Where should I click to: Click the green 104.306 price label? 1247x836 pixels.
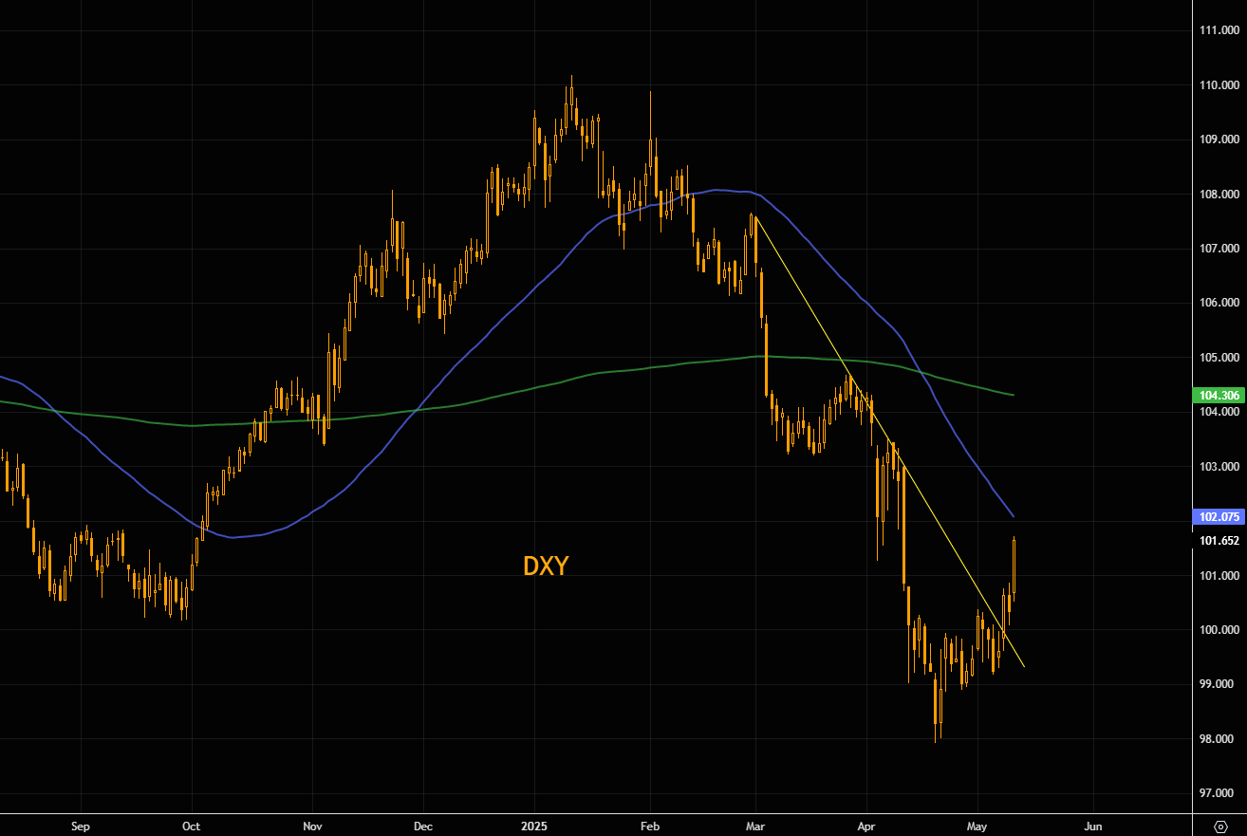tap(1219, 396)
